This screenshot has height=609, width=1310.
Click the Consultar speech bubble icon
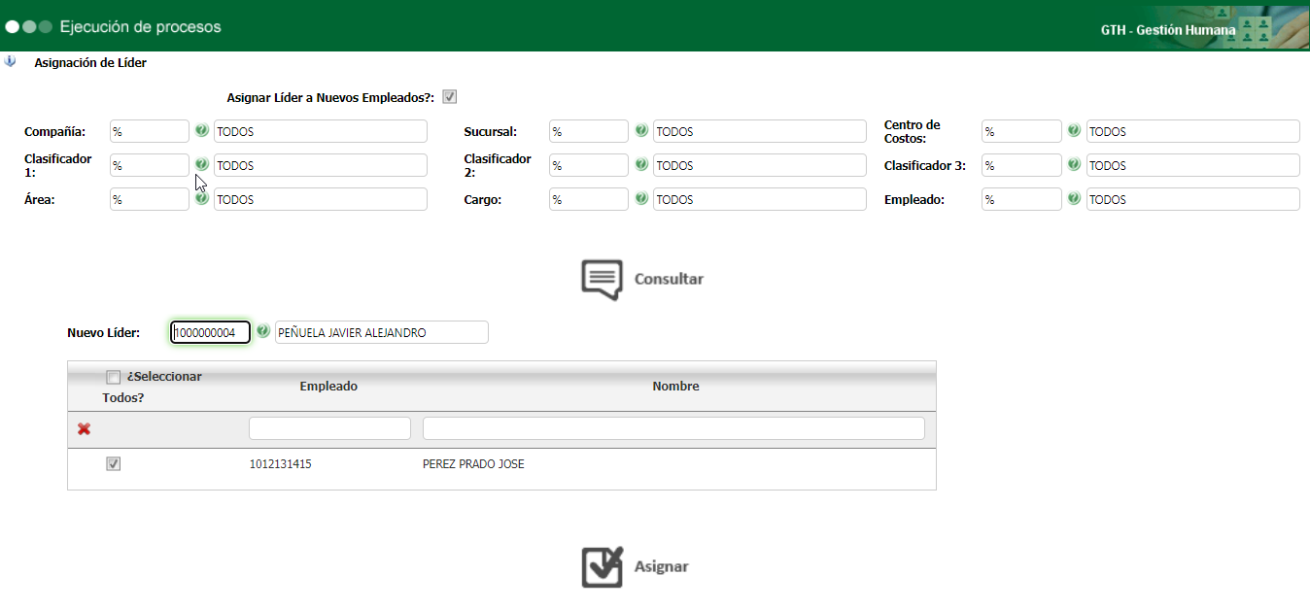pyautogui.click(x=602, y=279)
